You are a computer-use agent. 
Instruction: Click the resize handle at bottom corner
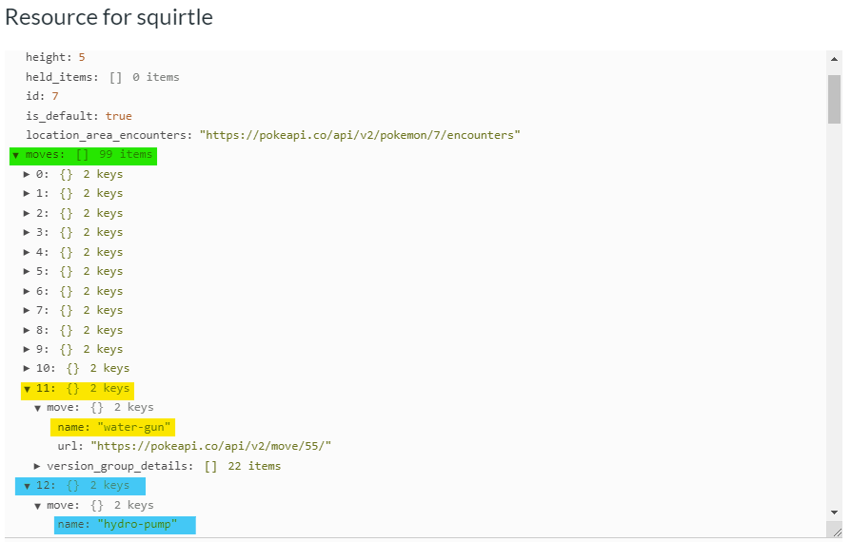tap(838, 532)
